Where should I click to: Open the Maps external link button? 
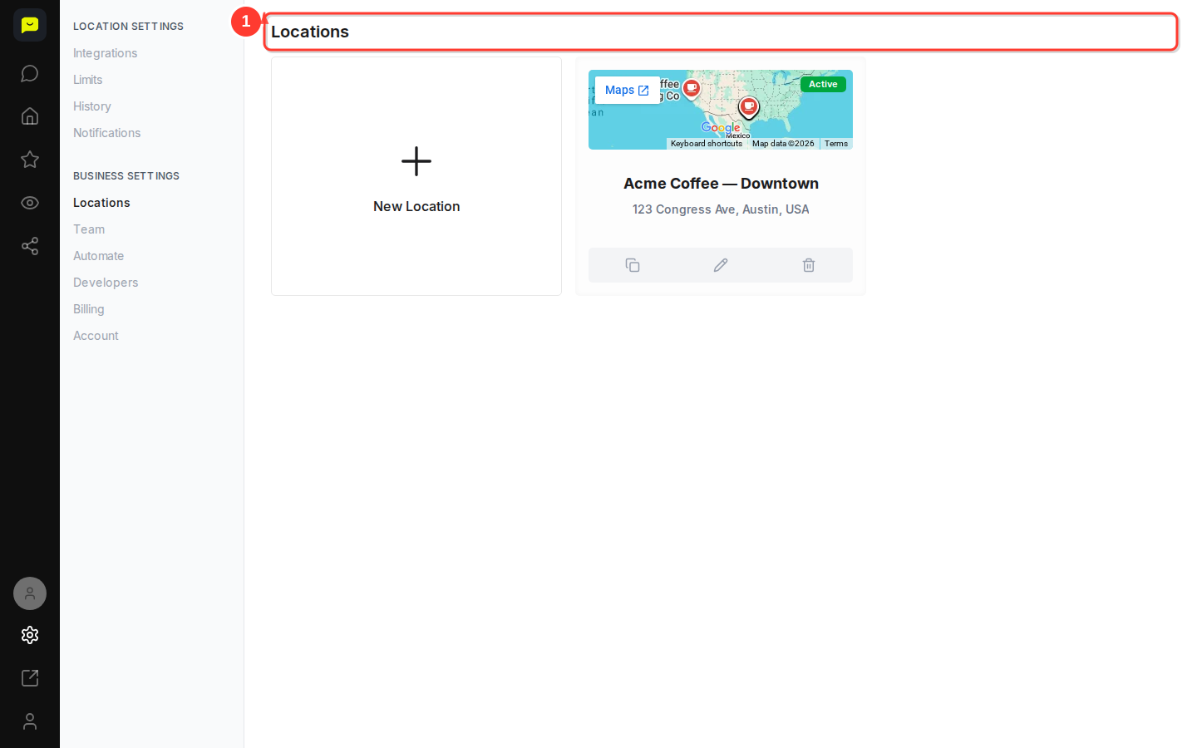627,90
